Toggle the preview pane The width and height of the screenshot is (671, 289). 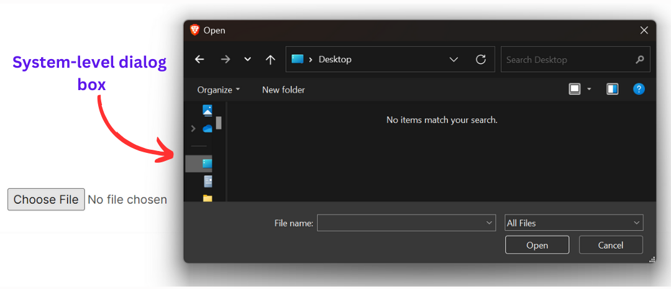coord(613,89)
